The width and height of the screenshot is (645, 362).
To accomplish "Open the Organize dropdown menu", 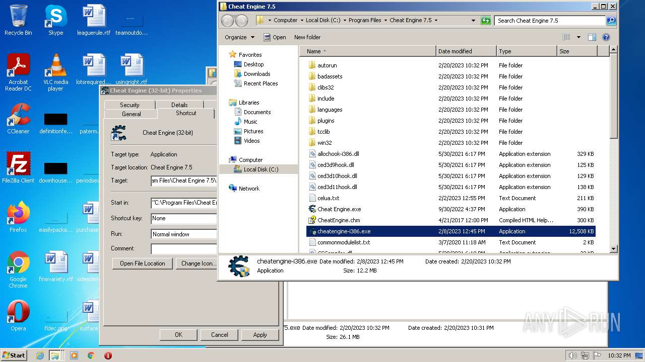I will (x=239, y=37).
